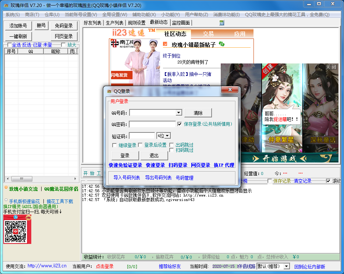
Task: Select the 应用 tab in the community panel
Action: point(240,34)
